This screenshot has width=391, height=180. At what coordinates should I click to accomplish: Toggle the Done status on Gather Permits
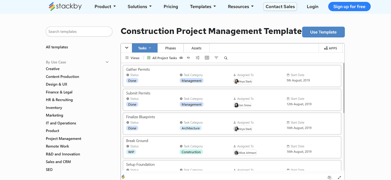tap(132, 81)
